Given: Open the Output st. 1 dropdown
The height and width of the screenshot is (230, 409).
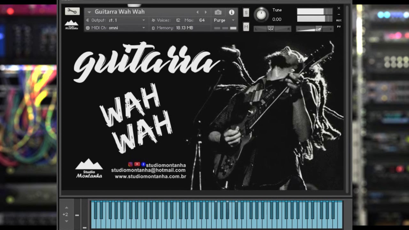Looking at the screenshot, I should point(116,20).
